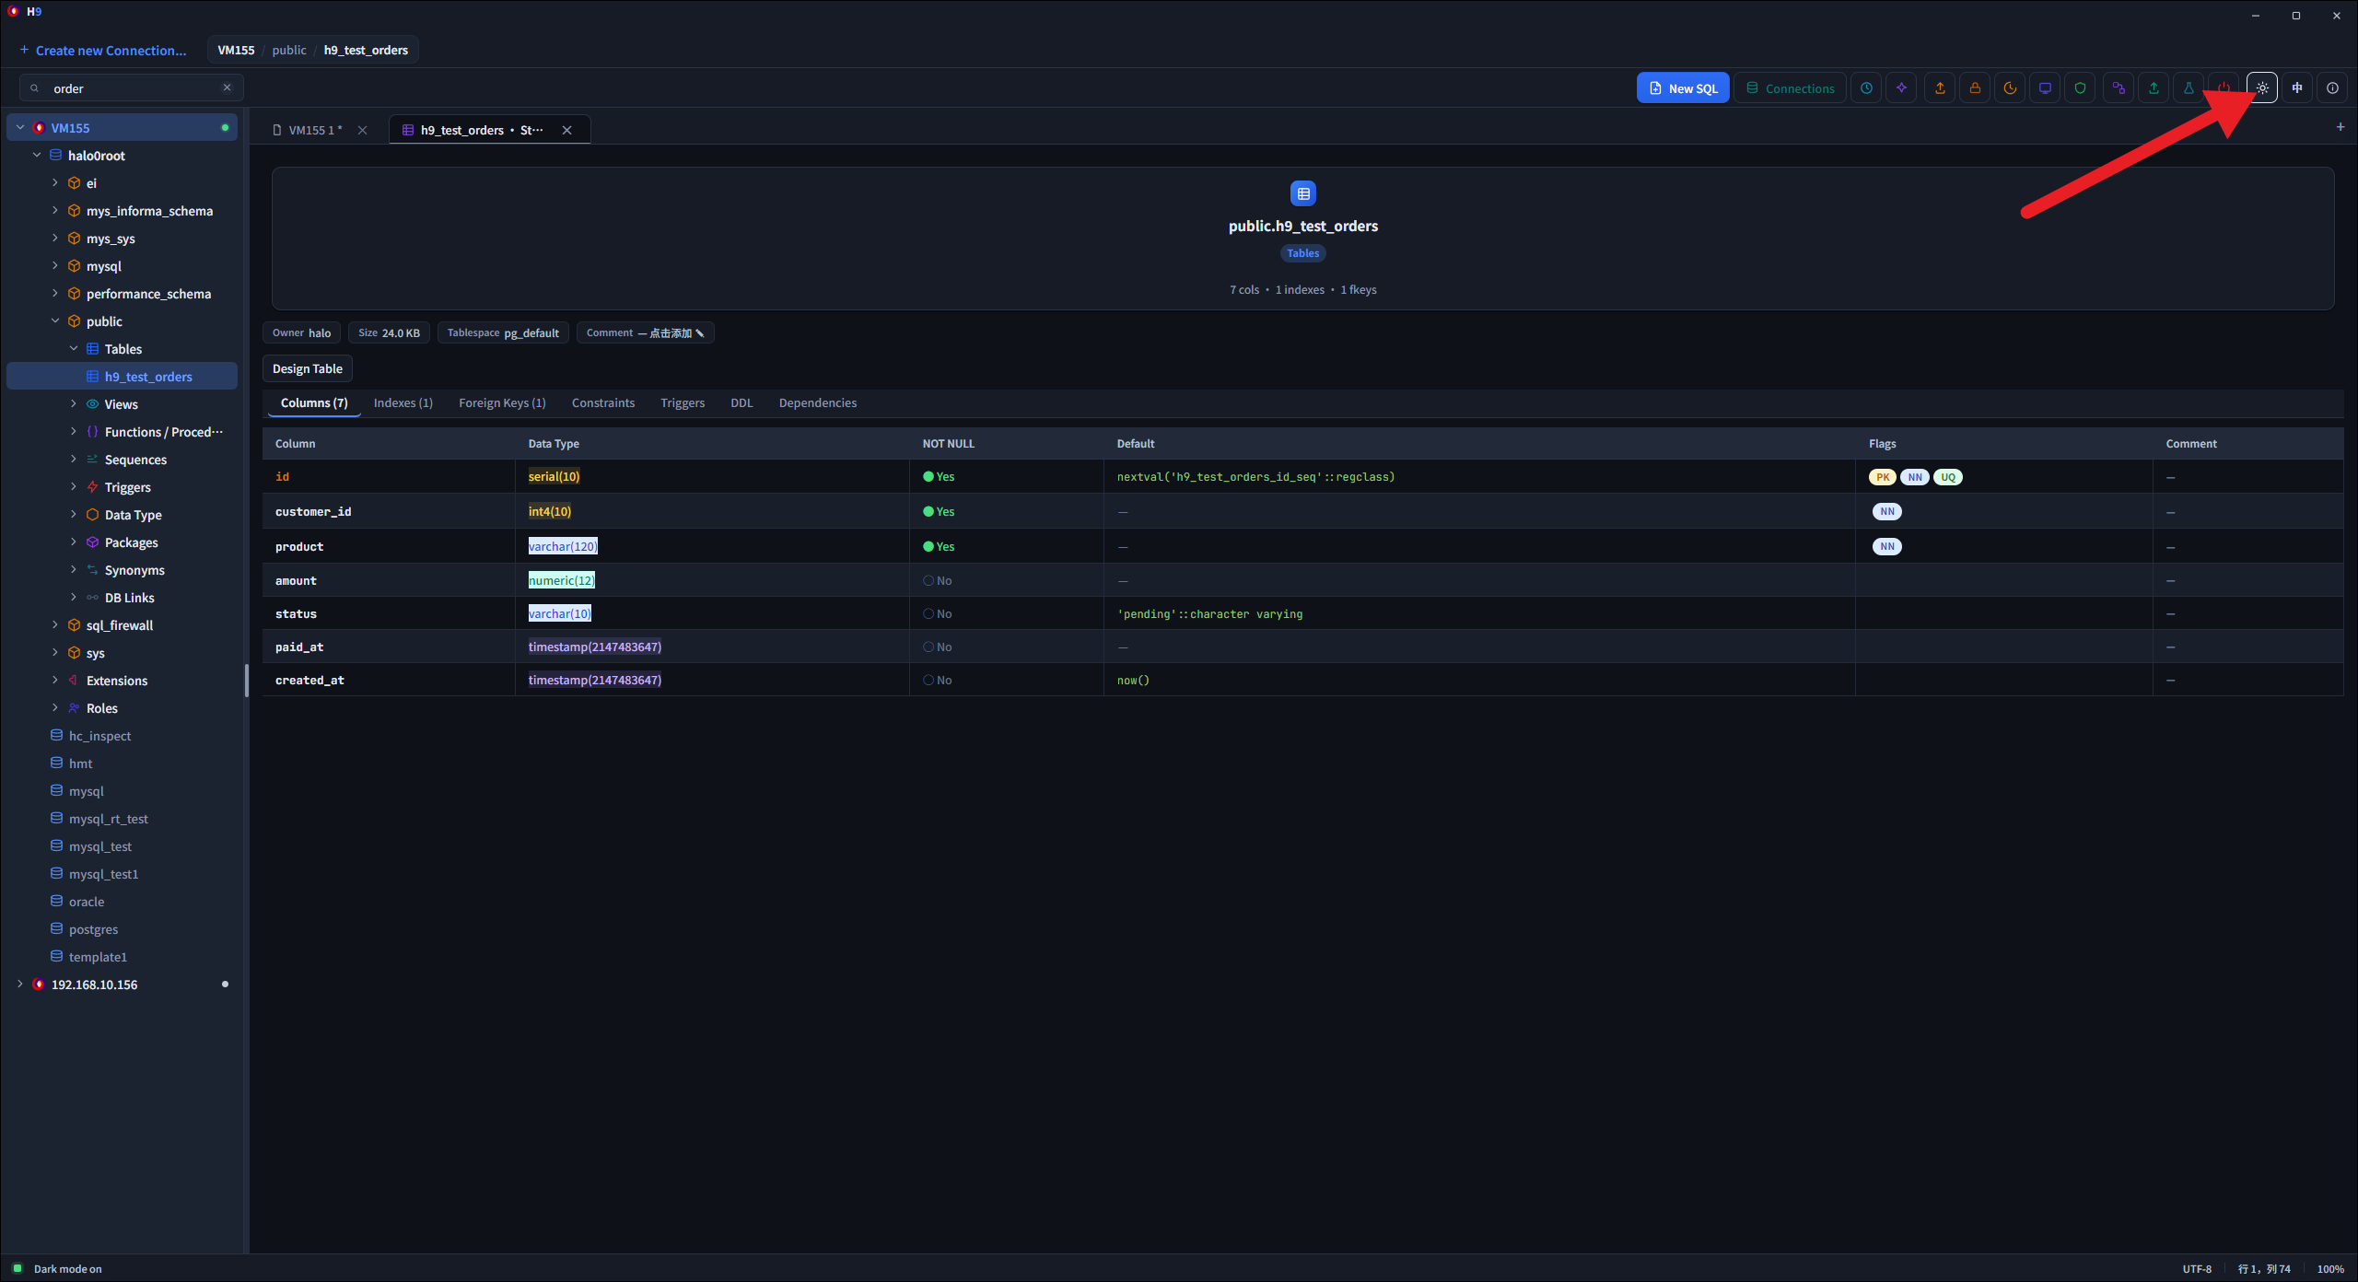Image resolution: width=2358 pixels, height=1282 pixels.
Task: Open the Connections button
Action: point(1790,88)
